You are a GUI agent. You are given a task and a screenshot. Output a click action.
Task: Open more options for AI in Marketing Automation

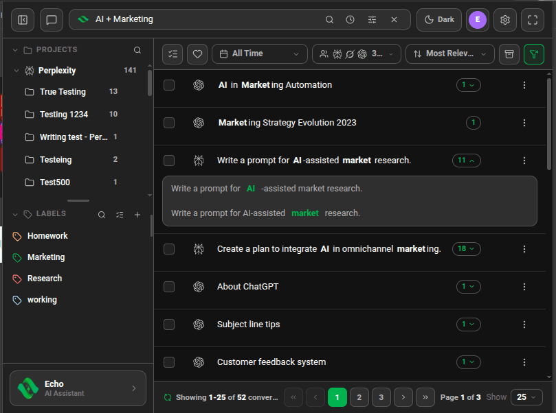(524, 85)
